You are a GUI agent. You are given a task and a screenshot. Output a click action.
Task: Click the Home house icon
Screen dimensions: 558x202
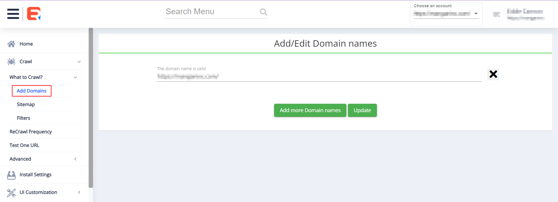coord(11,44)
